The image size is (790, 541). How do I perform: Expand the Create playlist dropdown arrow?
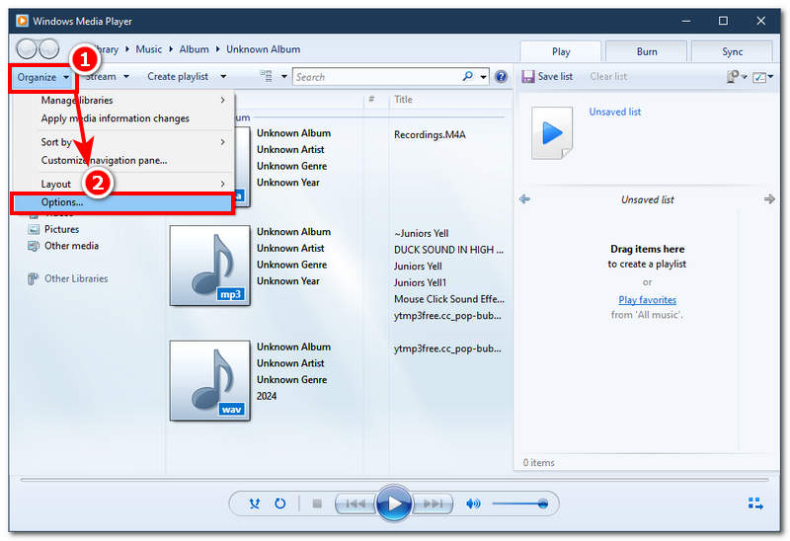[x=223, y=76]
